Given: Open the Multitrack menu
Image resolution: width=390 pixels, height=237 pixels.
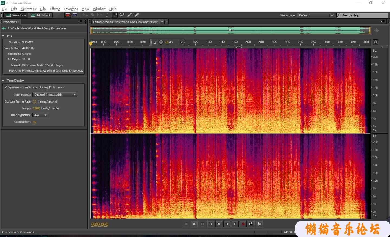Looking at the screenshot, I should coord(28,9).
